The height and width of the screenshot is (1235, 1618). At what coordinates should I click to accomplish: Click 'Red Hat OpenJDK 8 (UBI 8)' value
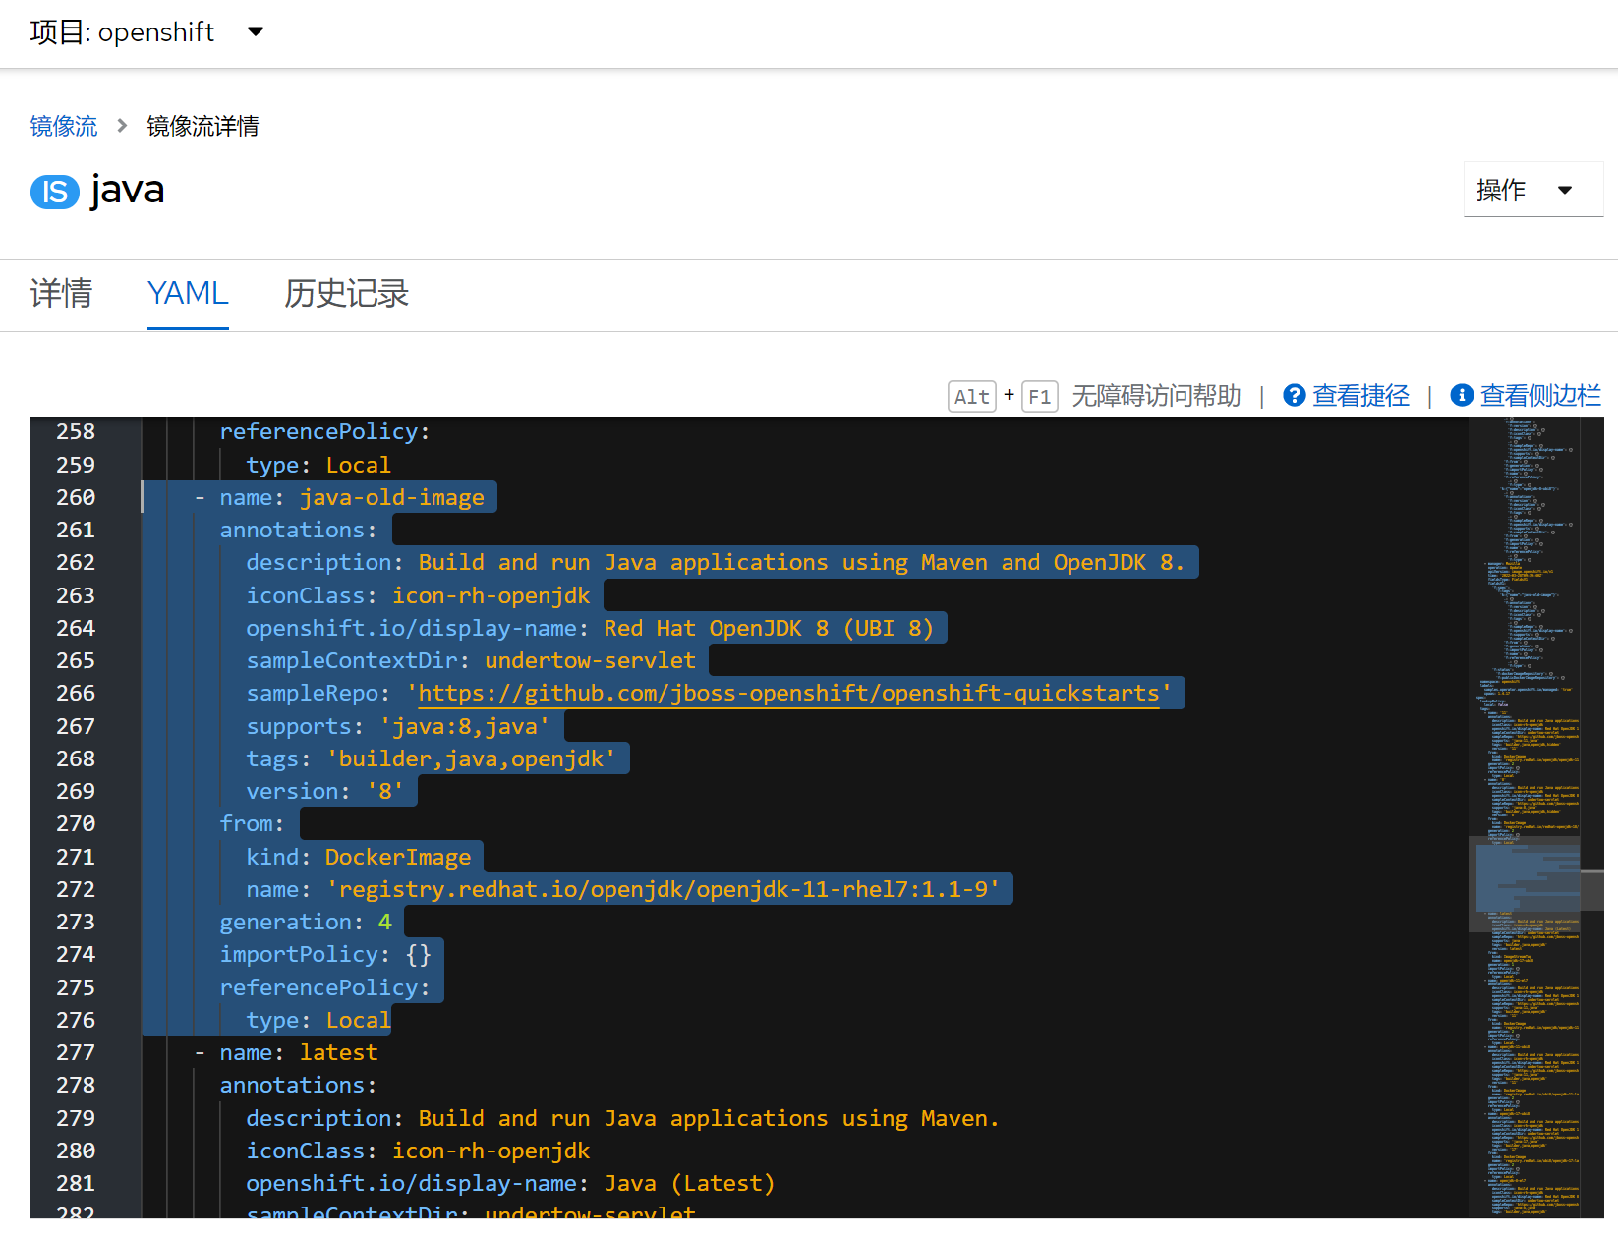[x=769, y=629]
